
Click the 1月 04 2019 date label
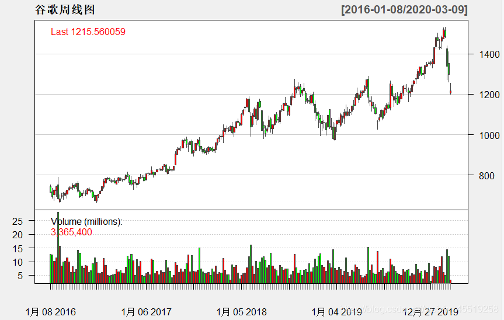[x=337, y=312]
